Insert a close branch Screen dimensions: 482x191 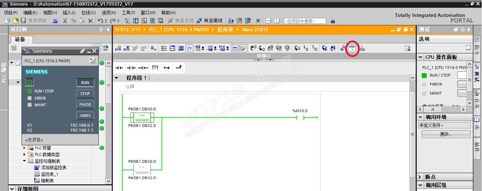pos(179,68)
